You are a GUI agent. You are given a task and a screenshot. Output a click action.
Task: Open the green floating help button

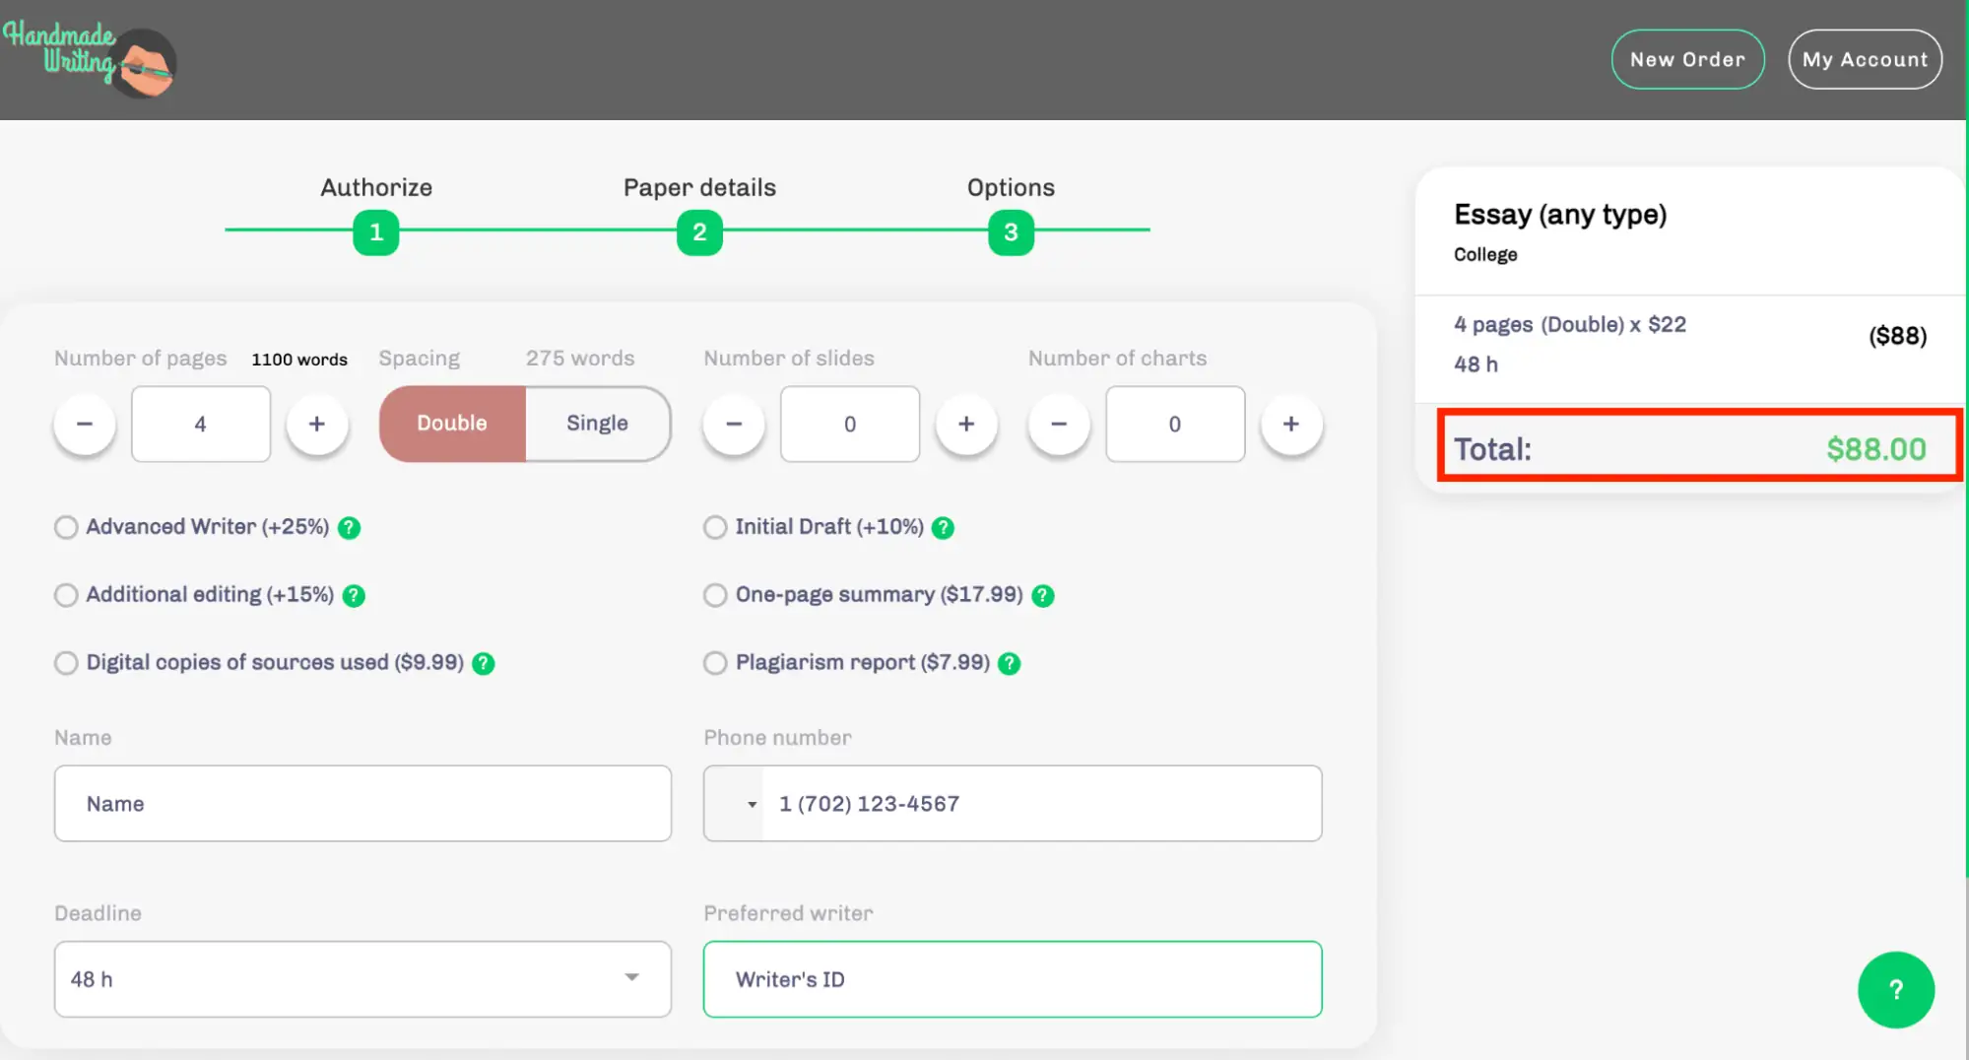[x=1895, y=989]
